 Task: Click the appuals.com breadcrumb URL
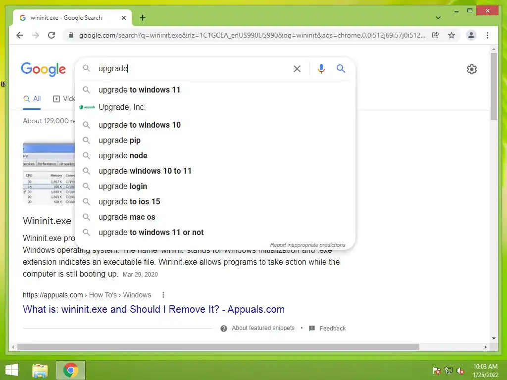tap(87, 295)
